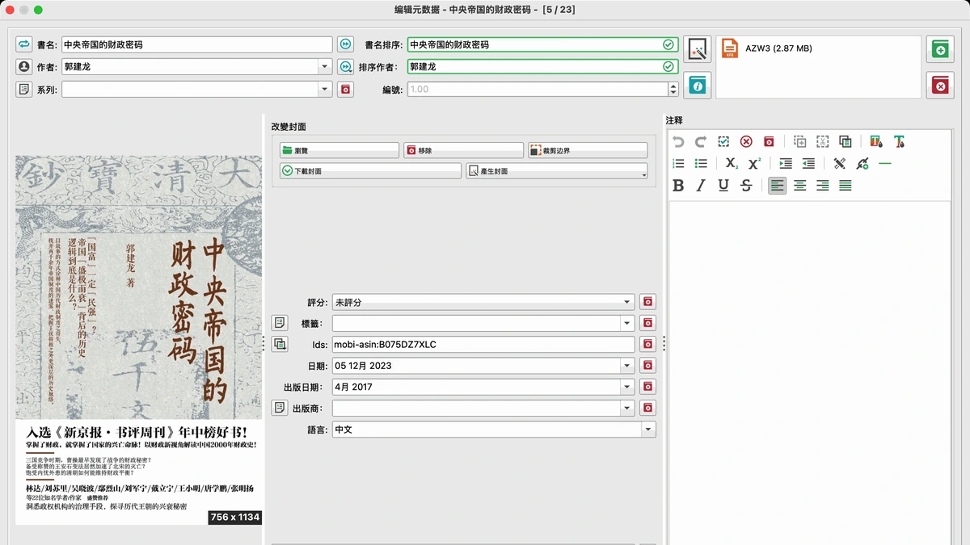
Task: Open the 語言 language dropdown
Action: pos(648,430)
